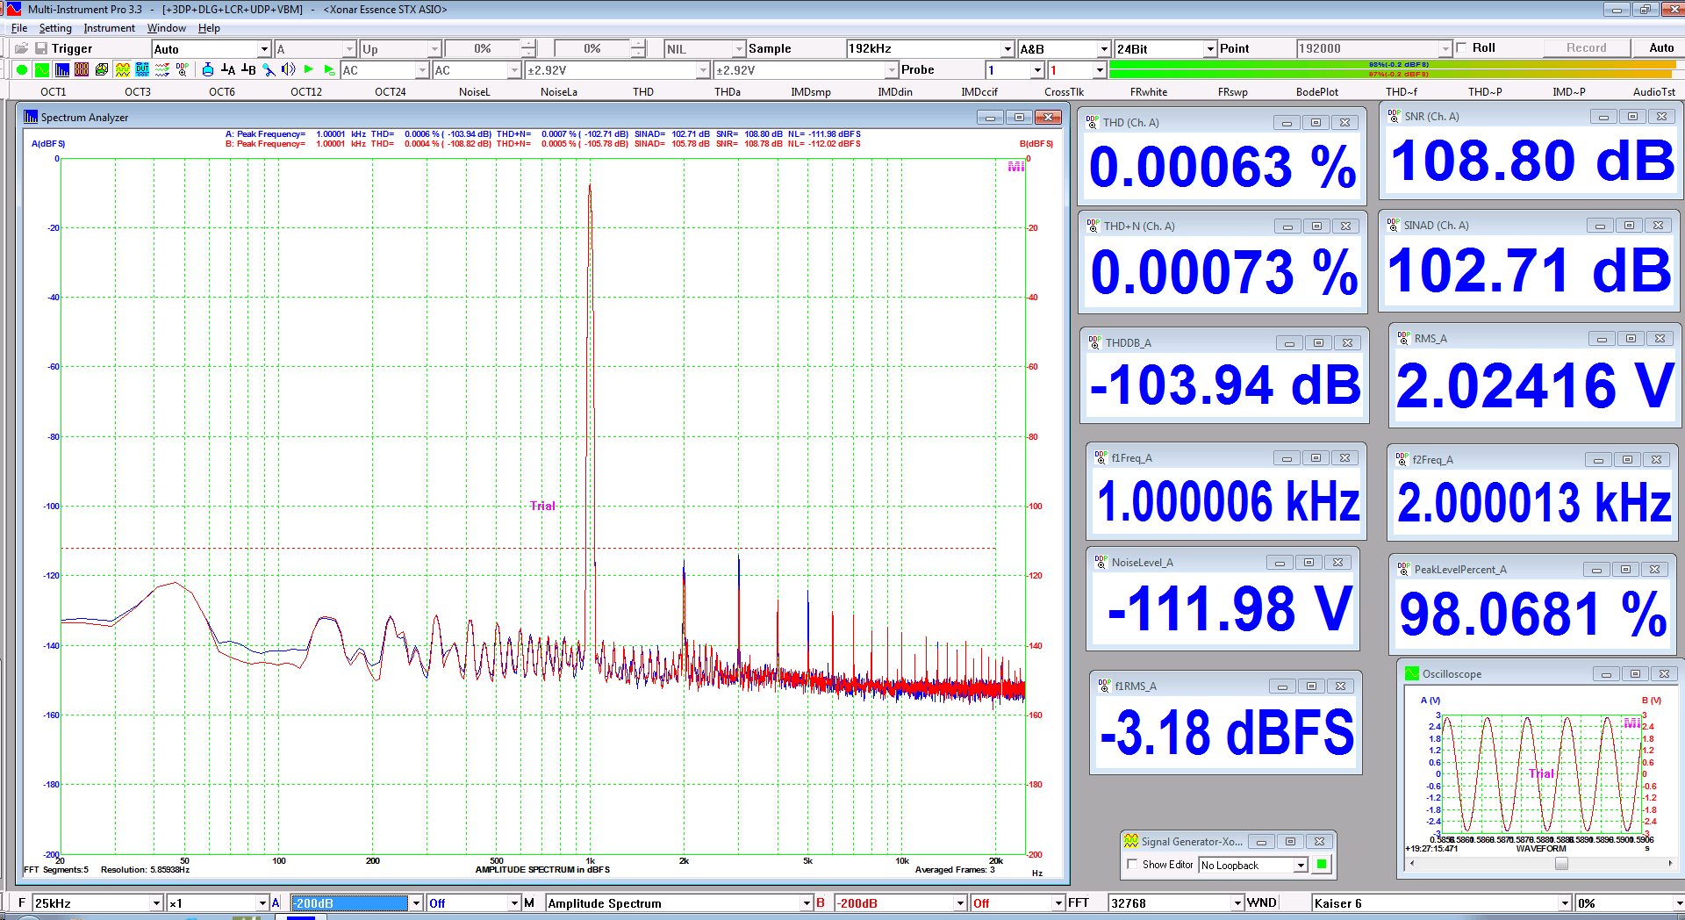Click the open file folder icon
The image size is (1685, 920).
point(21,48)
